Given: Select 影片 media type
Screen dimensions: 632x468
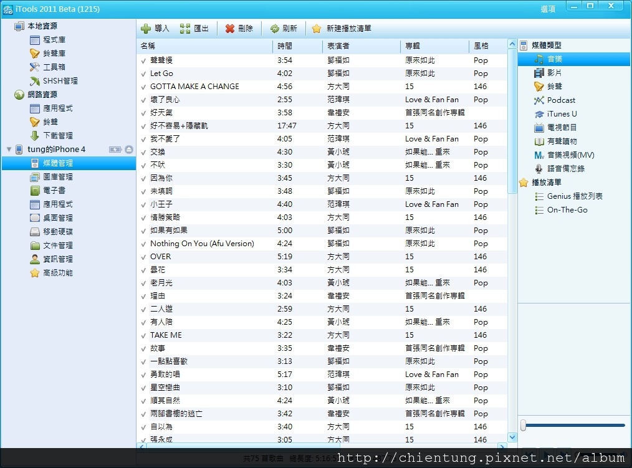Looking at the screenshot, I should point(548,72).
